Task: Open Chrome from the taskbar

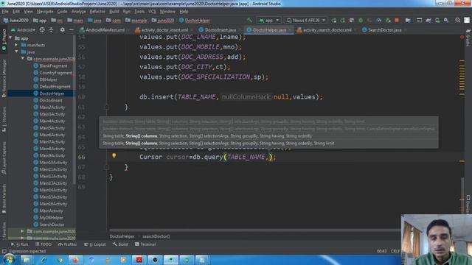Action: pyautogui.click(x=60, y=260)
